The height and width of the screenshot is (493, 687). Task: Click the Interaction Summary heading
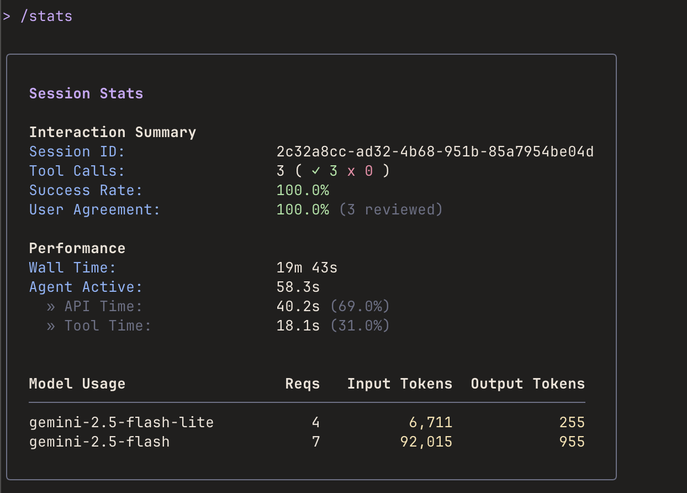tap(113, 133)
